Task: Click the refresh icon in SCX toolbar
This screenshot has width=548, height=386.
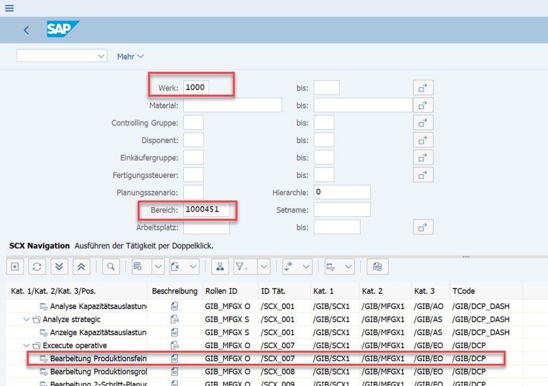Action: coord(37,266)
